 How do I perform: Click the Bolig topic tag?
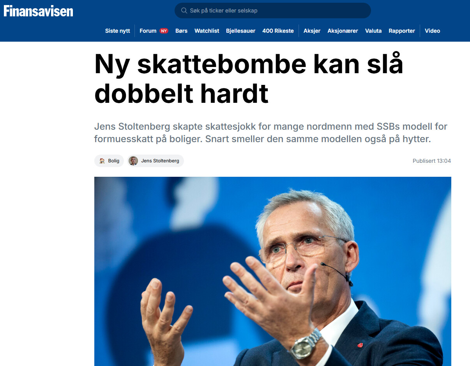point(109,161)
